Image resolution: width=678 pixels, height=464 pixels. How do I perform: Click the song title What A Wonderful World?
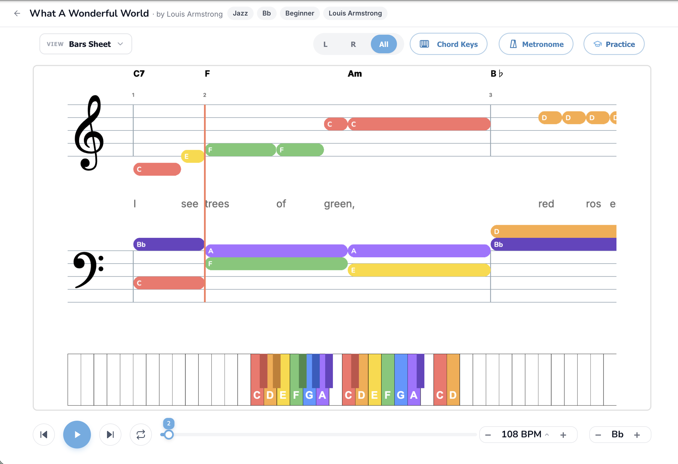click(x=89, y=13)
